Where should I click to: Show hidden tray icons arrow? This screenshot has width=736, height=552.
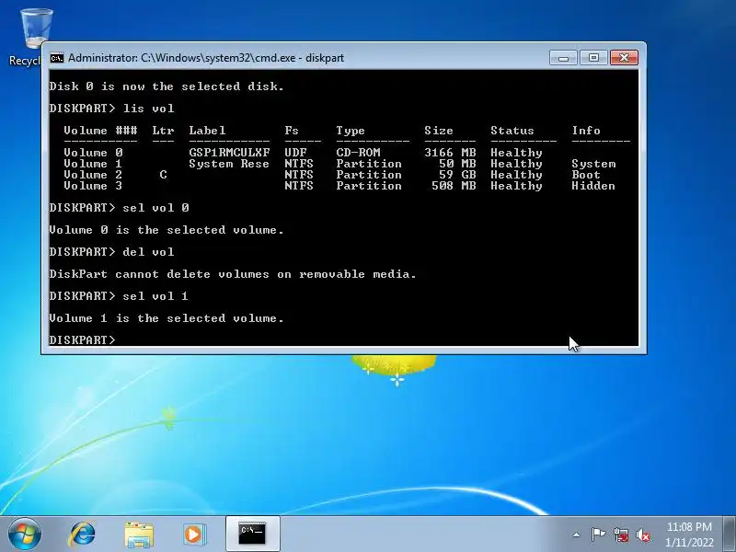[577, 535]
